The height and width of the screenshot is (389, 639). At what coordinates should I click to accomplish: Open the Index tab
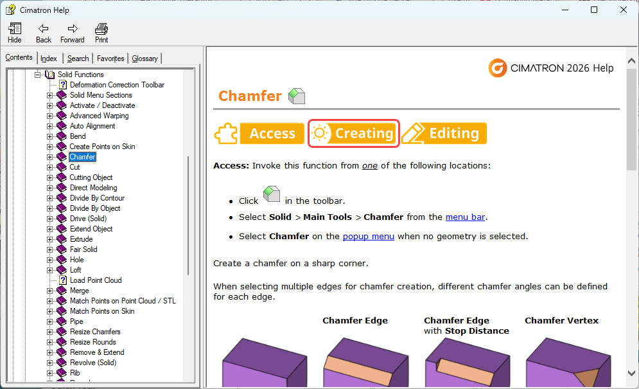point(49,59)
